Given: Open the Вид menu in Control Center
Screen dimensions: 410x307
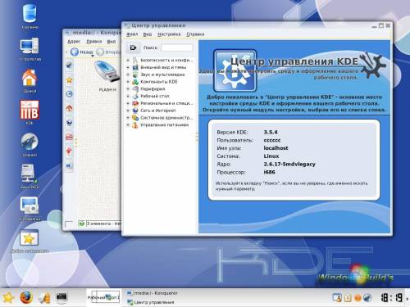Looking at the screenshot, I should pos(148,34).
